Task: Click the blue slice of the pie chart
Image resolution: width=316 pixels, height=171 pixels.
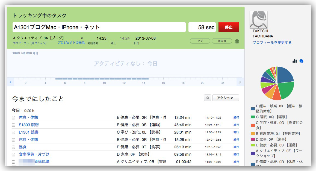Action: 285,75
